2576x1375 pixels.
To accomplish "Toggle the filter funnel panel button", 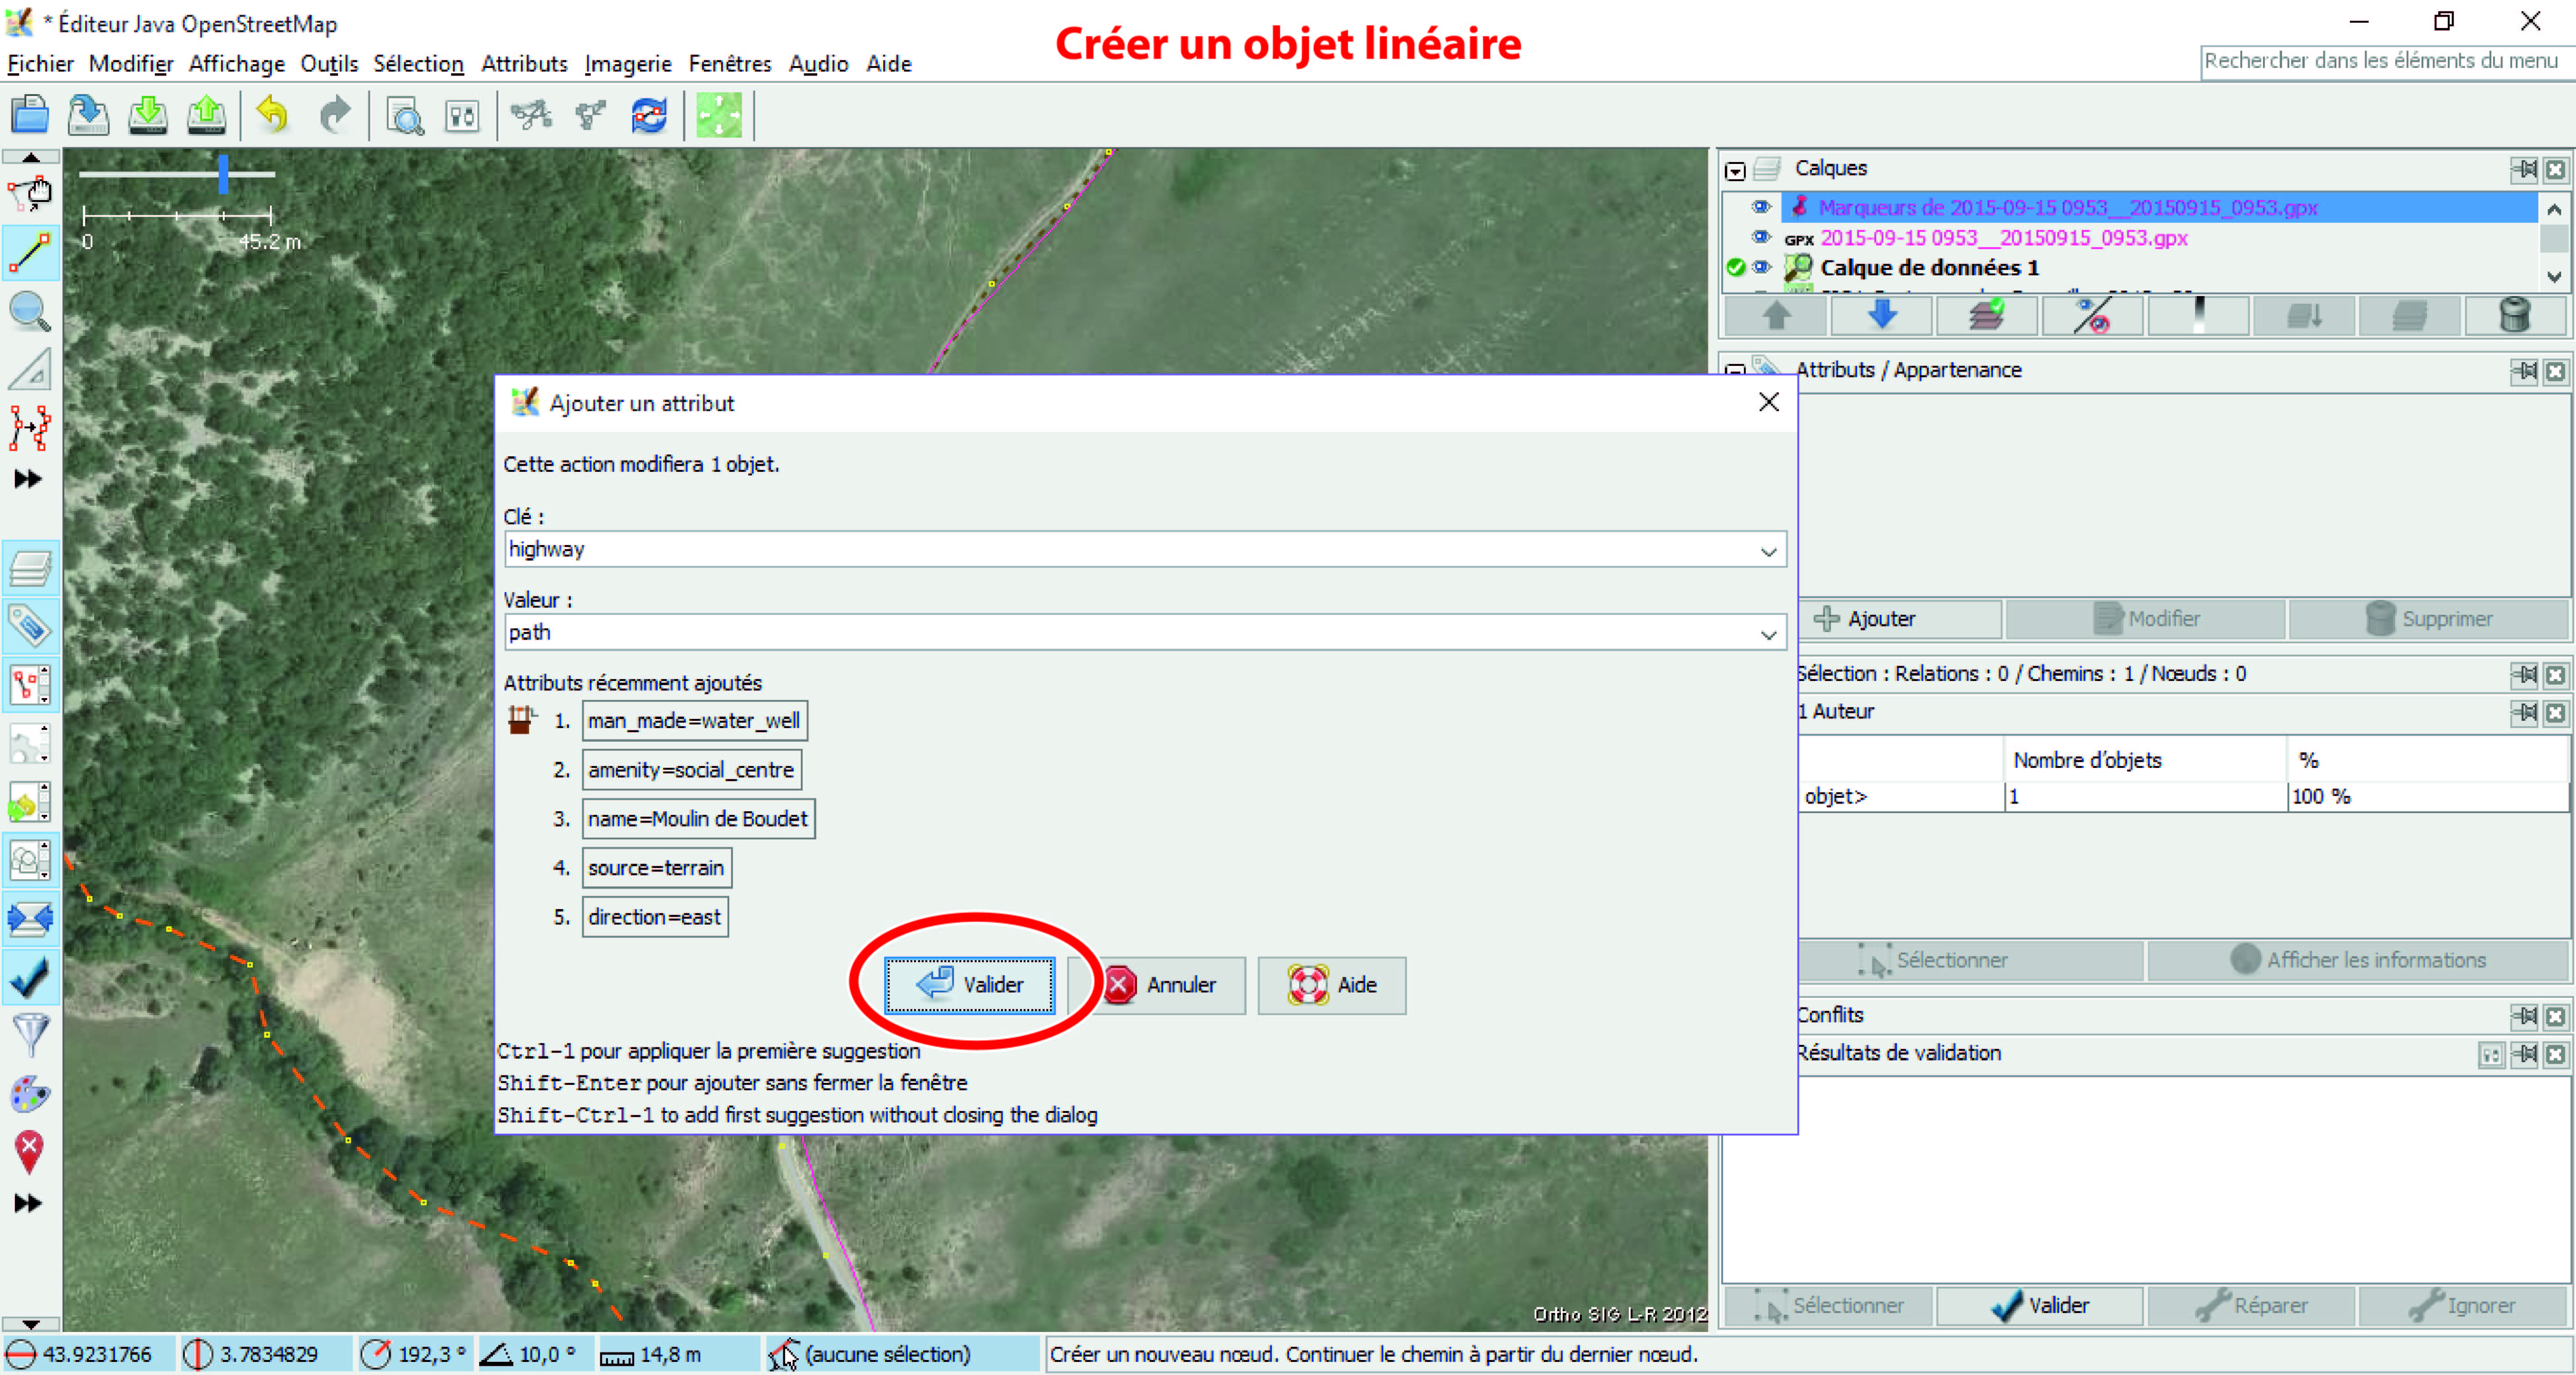I will tap(30, 1035).
